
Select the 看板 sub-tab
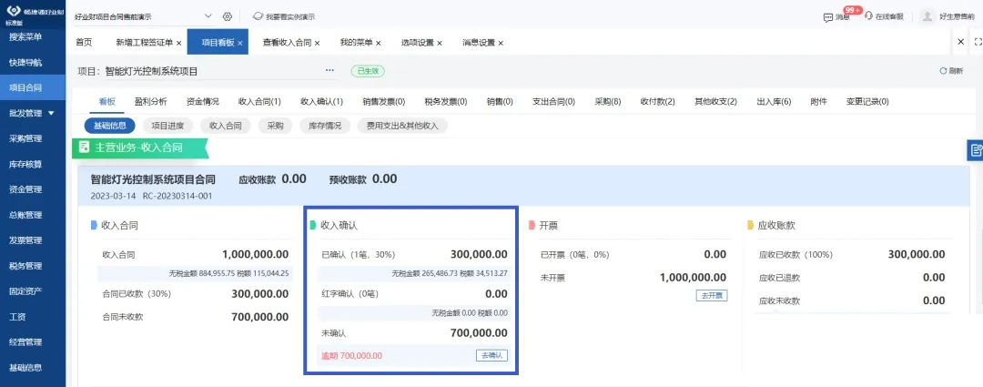107,101
